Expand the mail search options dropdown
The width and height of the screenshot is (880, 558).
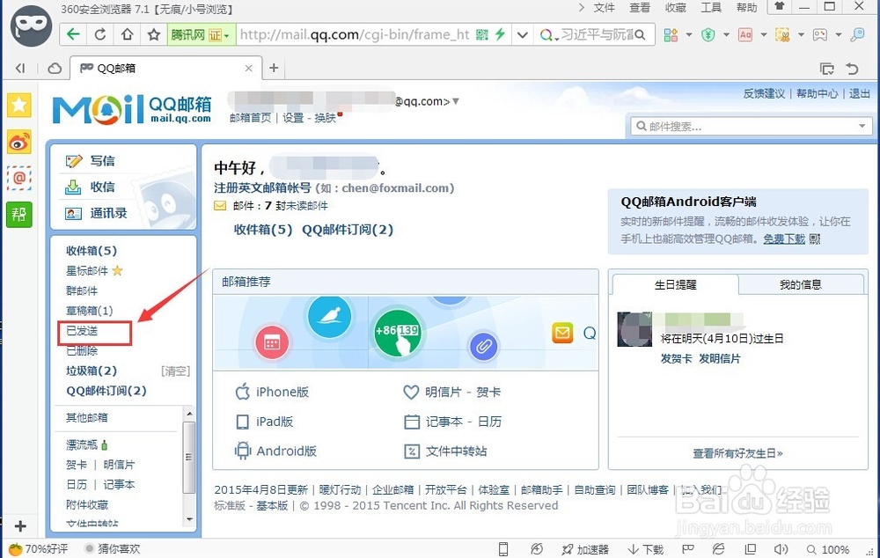(x=862, y=127)
